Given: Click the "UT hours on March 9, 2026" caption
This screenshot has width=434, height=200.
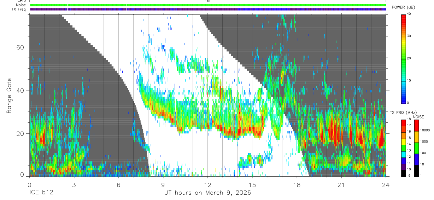Looking at the screenshot, I should [207, 193].
